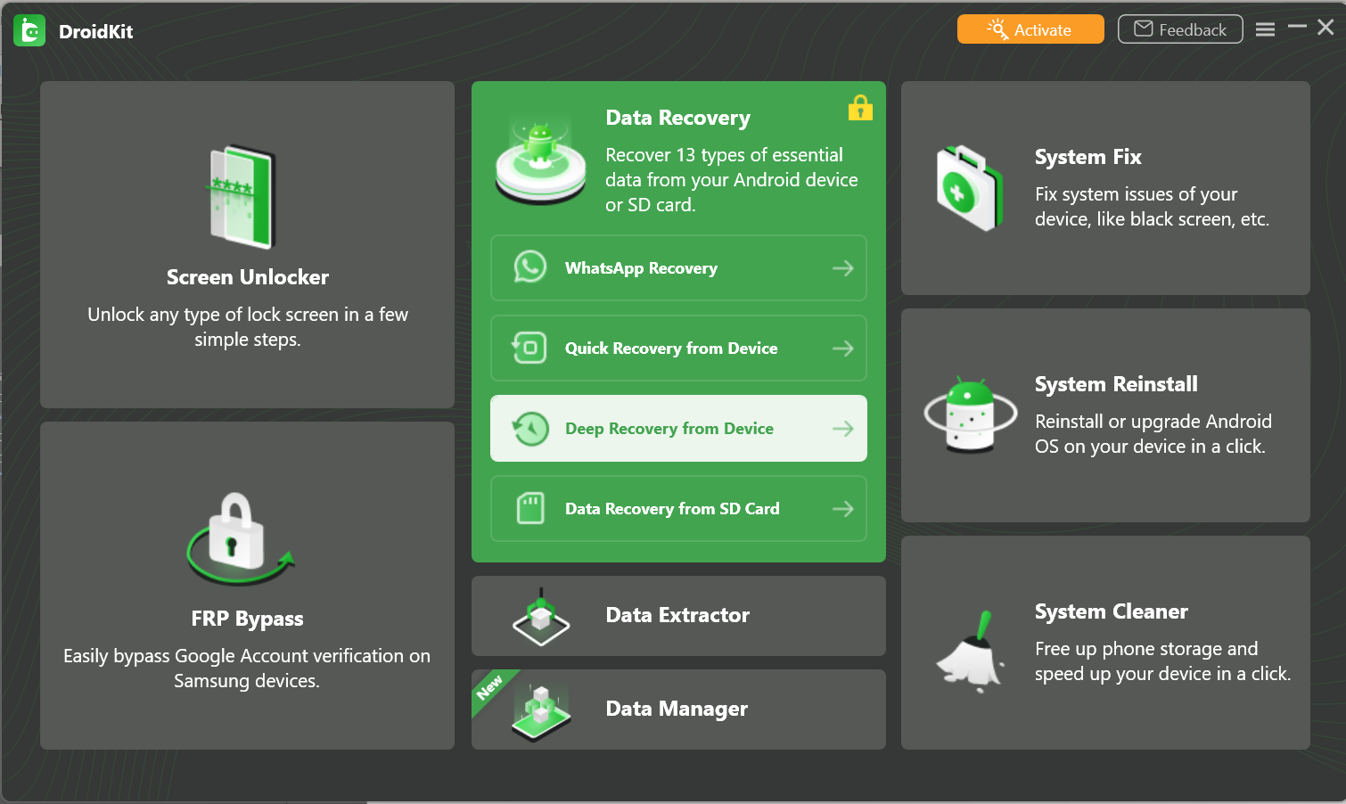Viewport: 1346px width, 804px height.
Task: Open System Fix title
Action: point(1087,157)
